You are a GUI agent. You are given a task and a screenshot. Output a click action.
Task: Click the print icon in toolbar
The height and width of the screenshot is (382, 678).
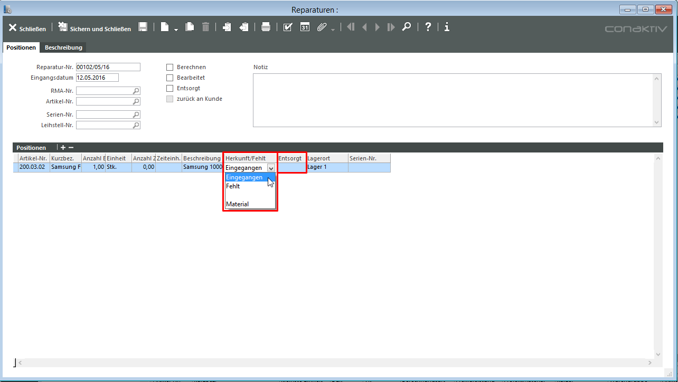click(266, 27)
